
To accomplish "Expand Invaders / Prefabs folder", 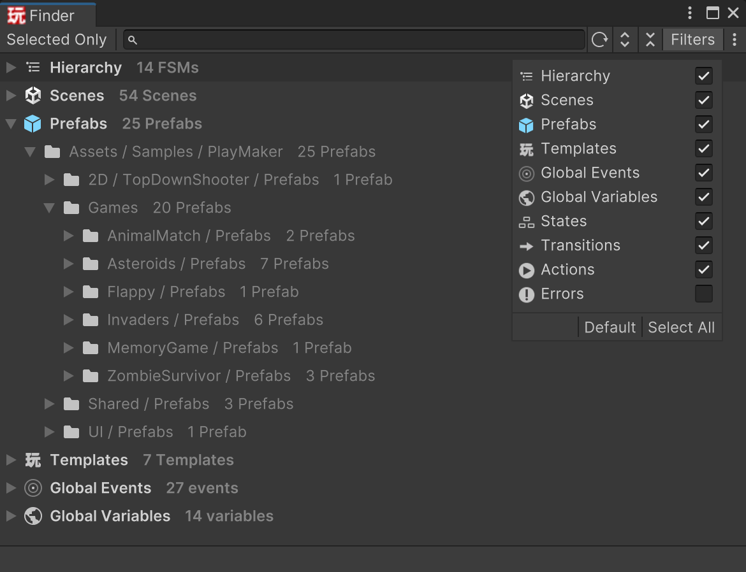I will tap(68, 320).
